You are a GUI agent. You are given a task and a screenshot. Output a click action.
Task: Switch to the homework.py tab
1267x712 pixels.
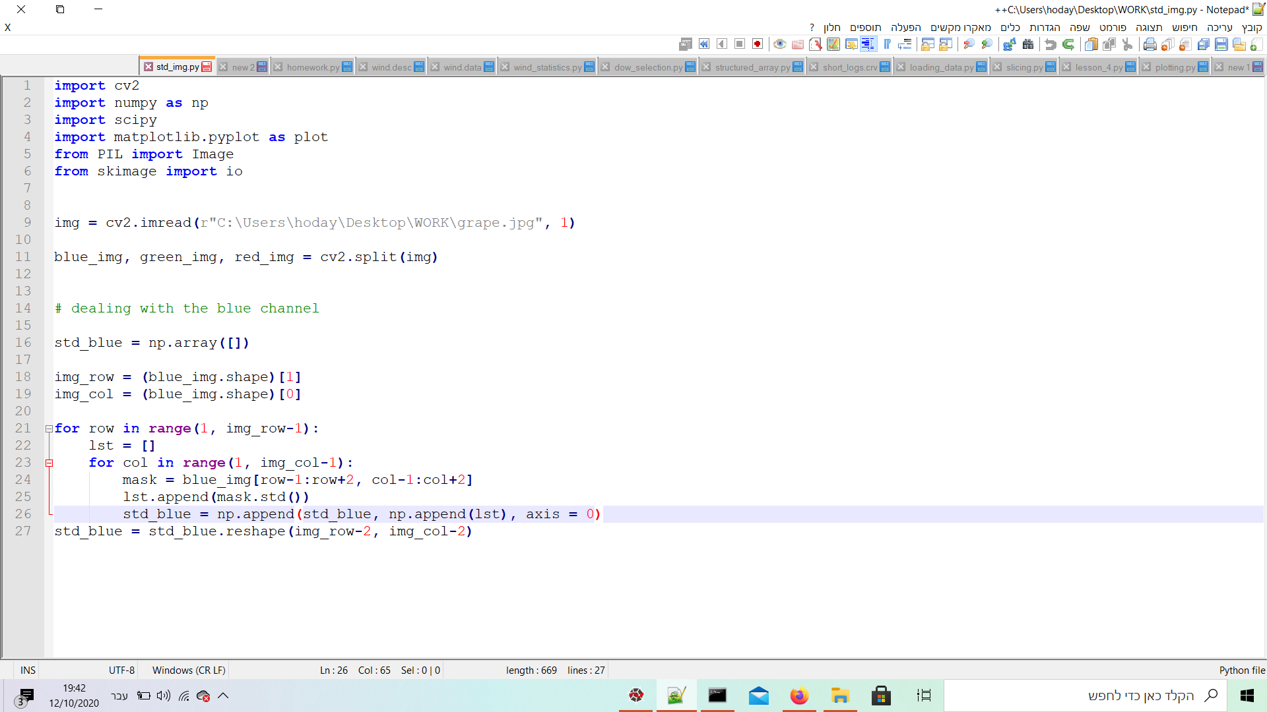coord(313,67)
